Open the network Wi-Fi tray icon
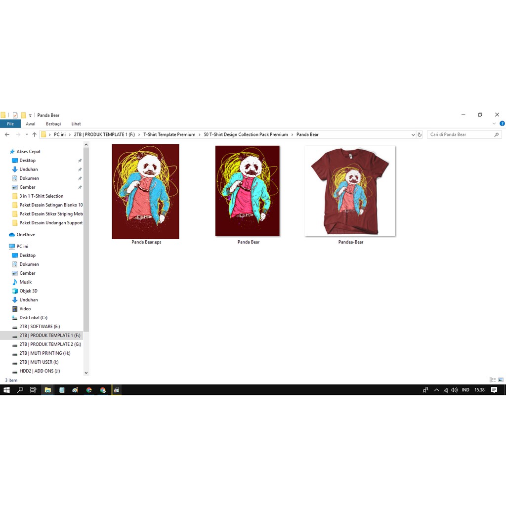Screen dimensions: 506x506 pos(446,390)
